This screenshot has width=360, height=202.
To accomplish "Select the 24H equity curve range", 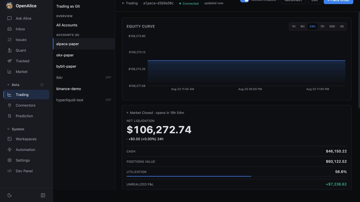I will point(312,26).
